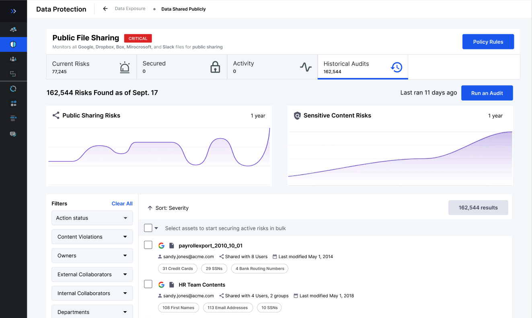532x318 pixels.
Task: Open the users panel from the sidebar
Action: pyautogui.click(x=13, y=59)
